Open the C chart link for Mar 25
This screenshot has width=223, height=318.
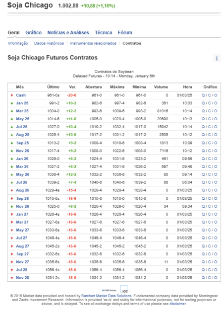(x=210, y=111)
